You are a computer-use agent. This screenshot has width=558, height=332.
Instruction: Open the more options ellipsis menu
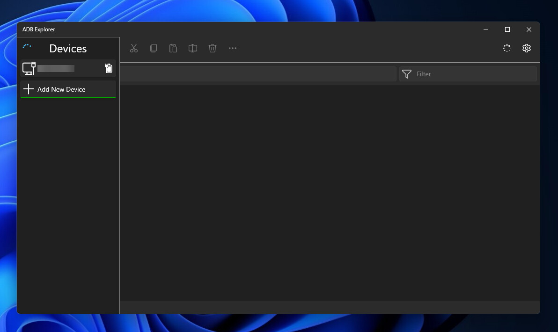pyautogui.click(x=232, y=48)
